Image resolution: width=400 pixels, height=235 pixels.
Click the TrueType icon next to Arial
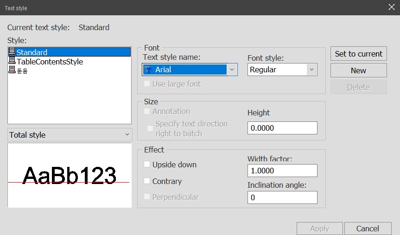coord(148,70)
